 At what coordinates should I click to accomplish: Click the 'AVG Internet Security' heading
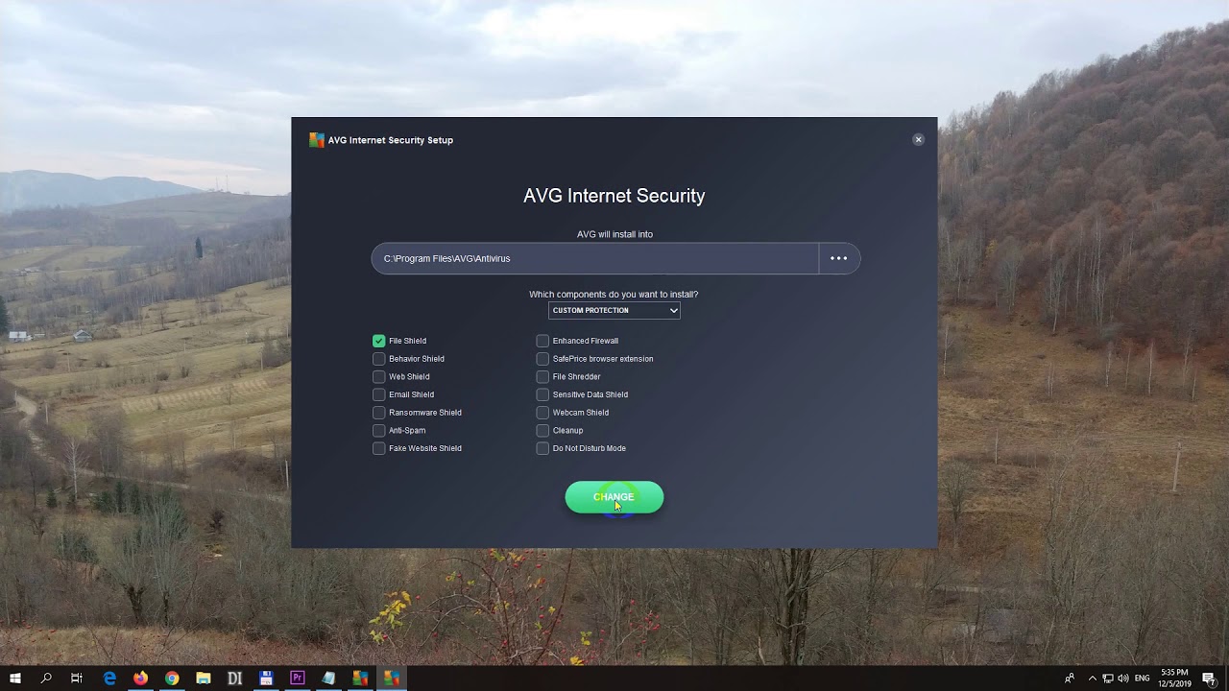614,196
